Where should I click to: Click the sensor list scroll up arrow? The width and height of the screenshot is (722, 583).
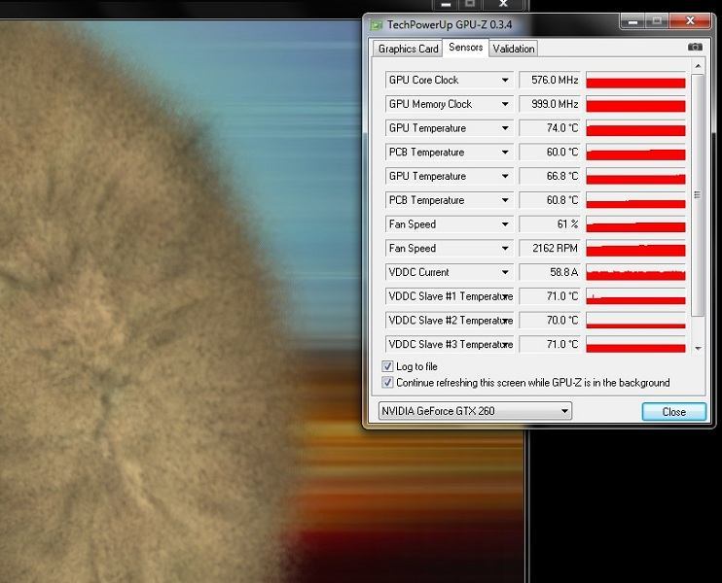[698, 66]
